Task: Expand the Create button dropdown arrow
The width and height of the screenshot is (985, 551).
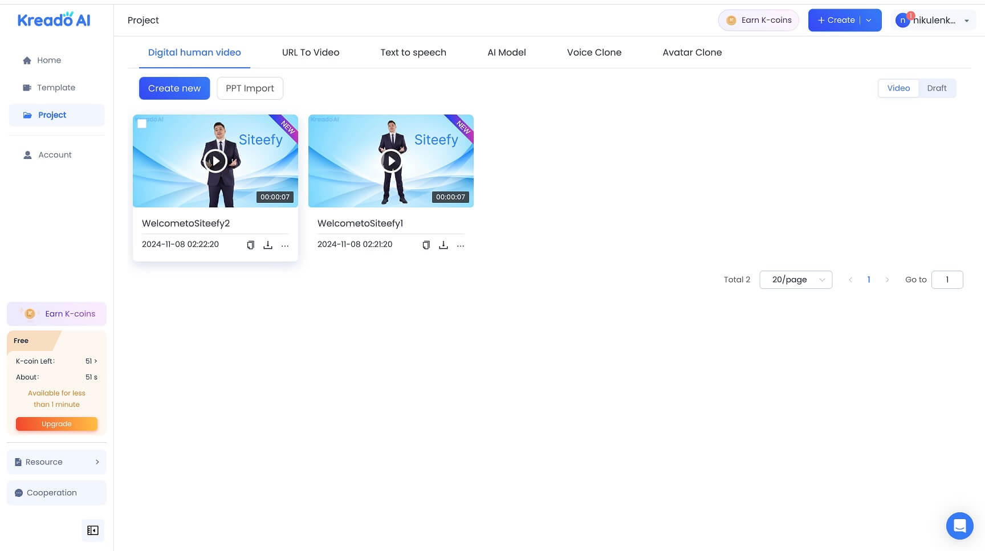Action: [869, 21]
